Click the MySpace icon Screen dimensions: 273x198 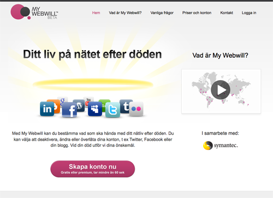(x=95, y=109)
